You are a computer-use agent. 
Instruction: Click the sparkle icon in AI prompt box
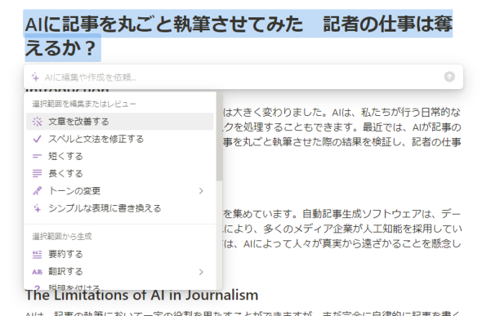tap(35, 77)
